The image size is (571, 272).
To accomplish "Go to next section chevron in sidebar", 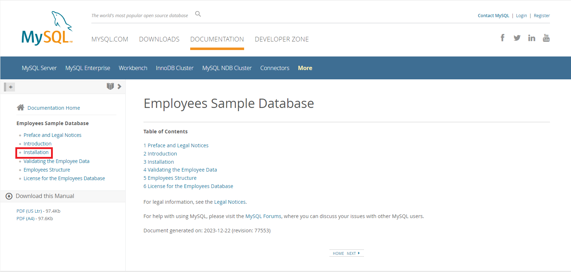I will [120, 86].
